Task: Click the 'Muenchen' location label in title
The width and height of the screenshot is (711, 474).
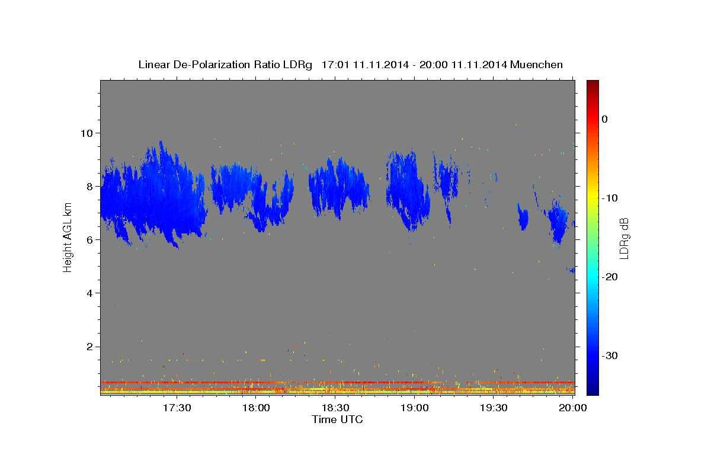Action: tap(537, 65)
